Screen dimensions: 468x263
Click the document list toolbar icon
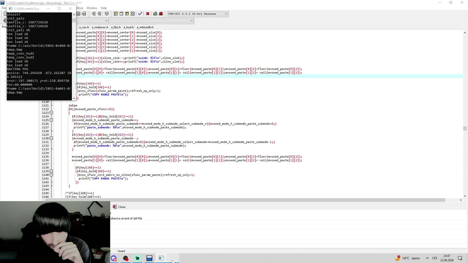[78, 14]
